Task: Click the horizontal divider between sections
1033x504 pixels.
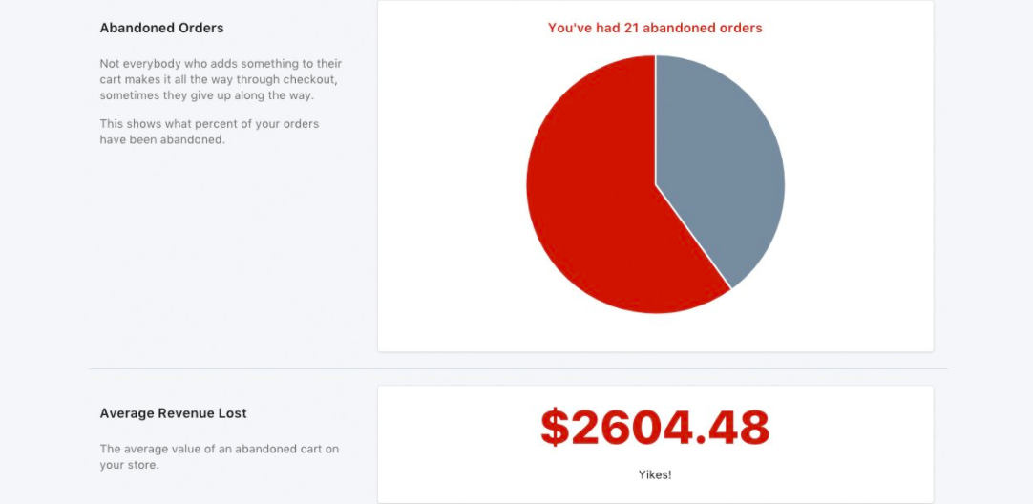Action: (517, 368)
